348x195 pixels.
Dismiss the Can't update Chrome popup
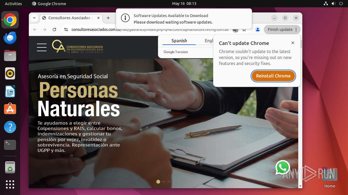click(x=293, y=43)
